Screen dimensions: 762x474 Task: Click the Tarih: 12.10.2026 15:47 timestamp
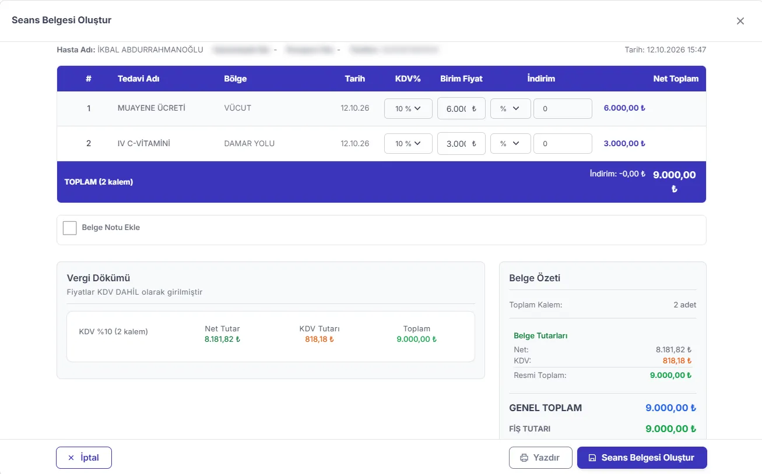click(x=665, y=50)
